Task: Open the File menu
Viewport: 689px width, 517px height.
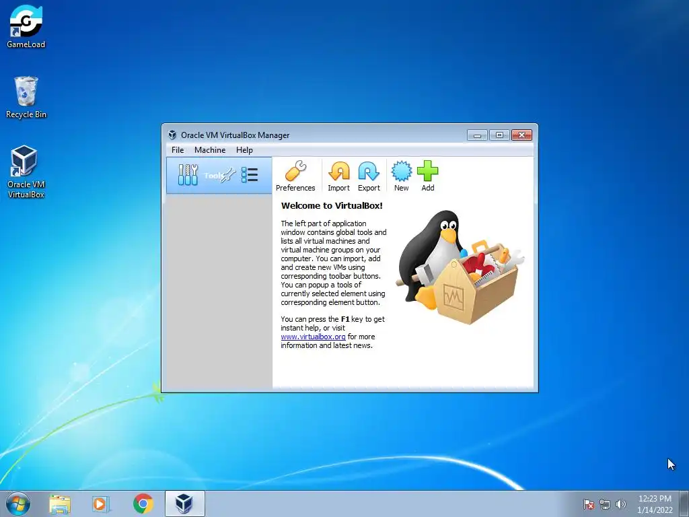Action: coord(178,150)
